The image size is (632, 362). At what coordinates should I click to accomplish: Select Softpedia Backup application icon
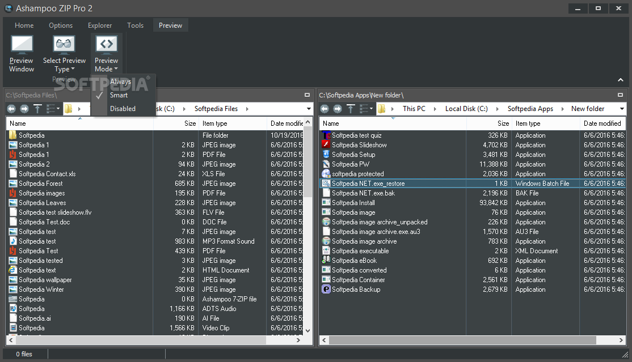coord(326,289)
